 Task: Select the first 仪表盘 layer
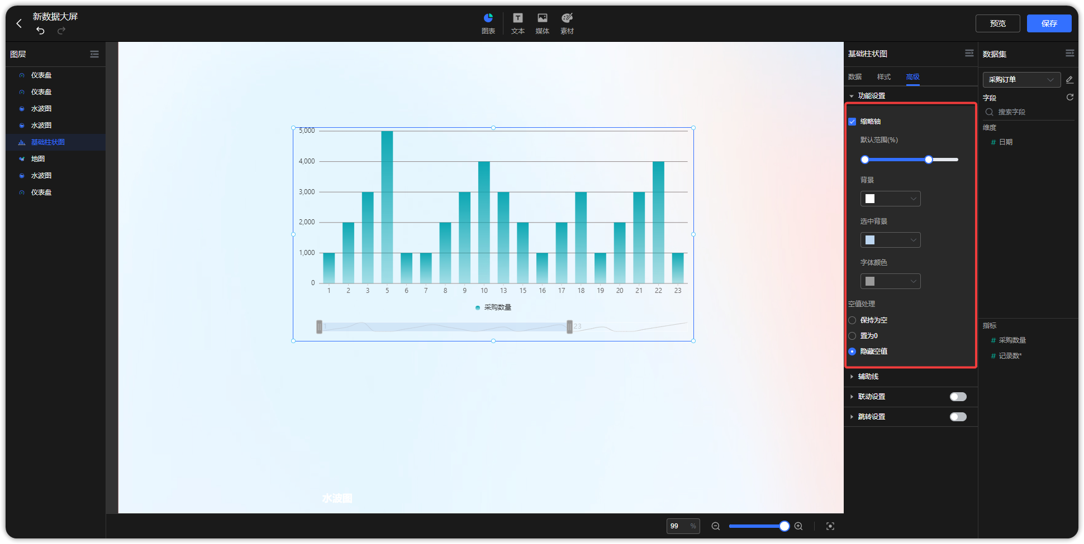point(56,75)
